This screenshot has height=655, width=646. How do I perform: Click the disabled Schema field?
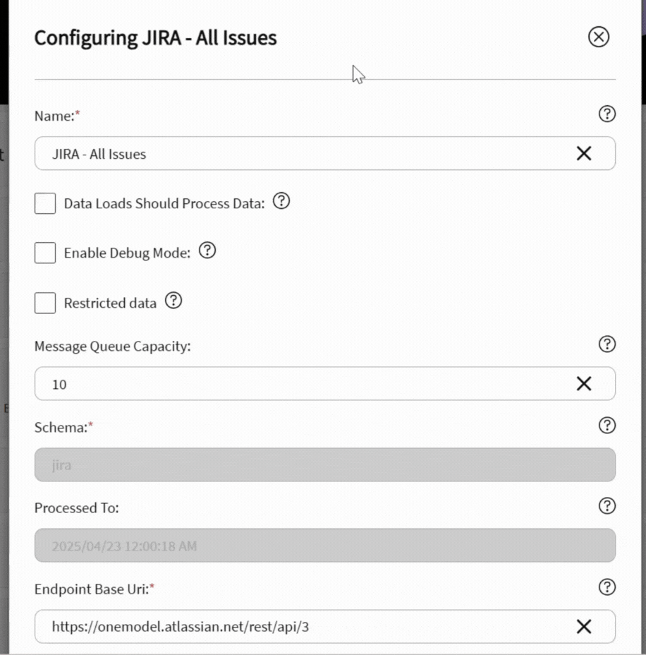pyautogui.click(x=324, y=465)
